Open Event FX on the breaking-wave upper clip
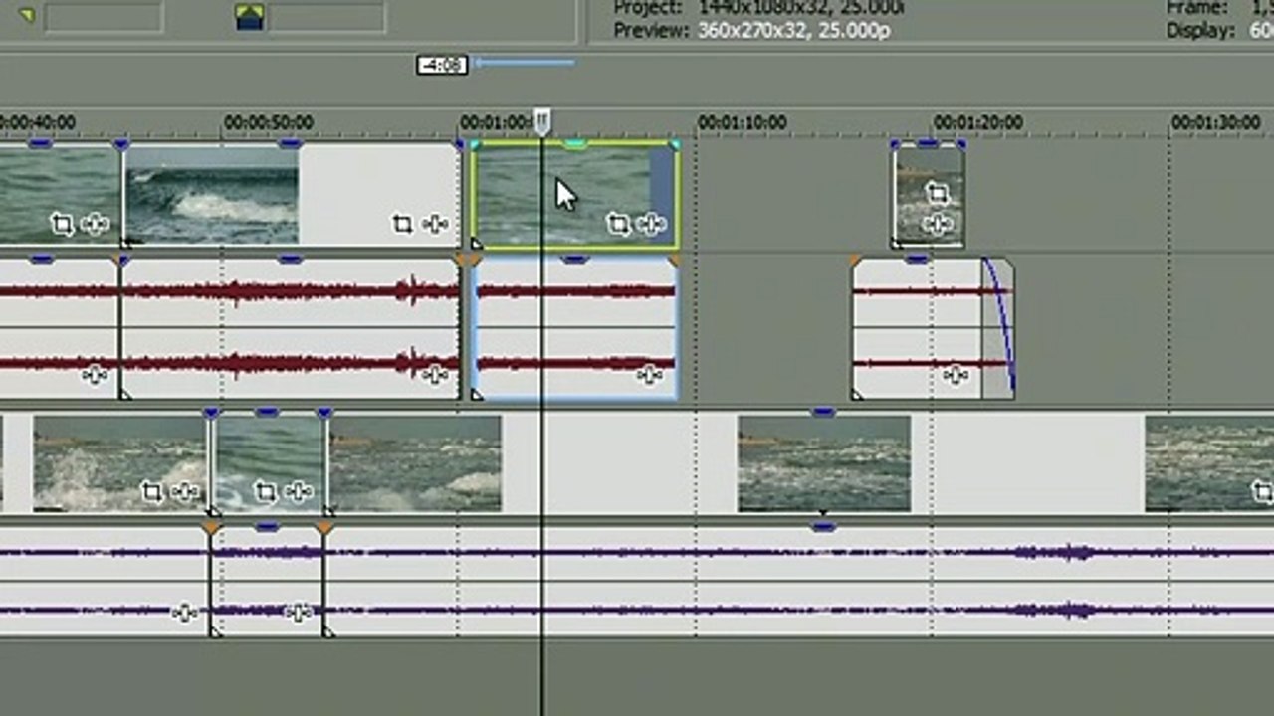The height and width of the screenshot is (716, 1274). [435, 224]
